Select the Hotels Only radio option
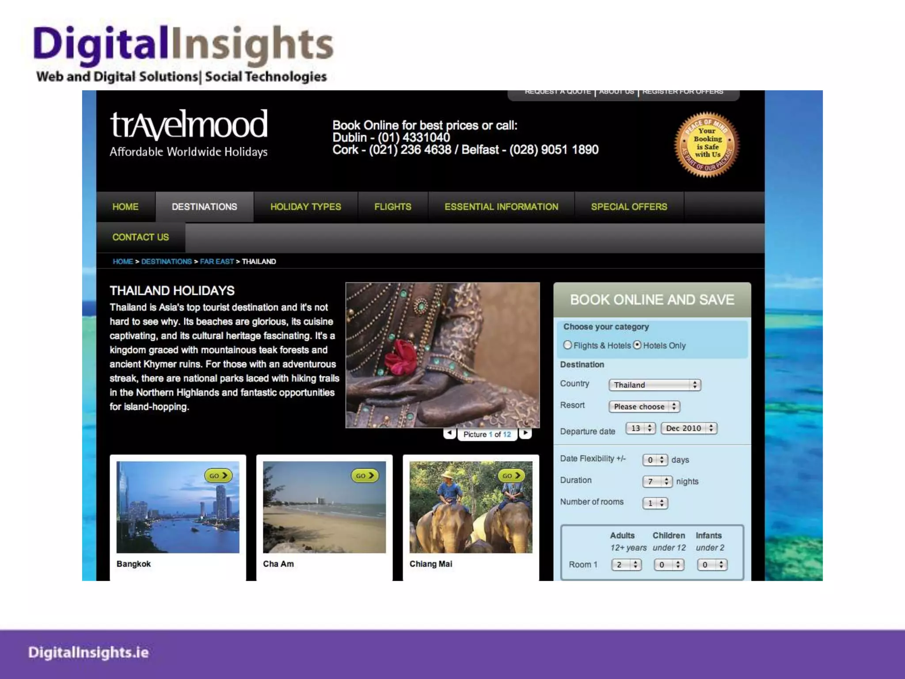This screenshot has height=679, width=905. [637, 345]
